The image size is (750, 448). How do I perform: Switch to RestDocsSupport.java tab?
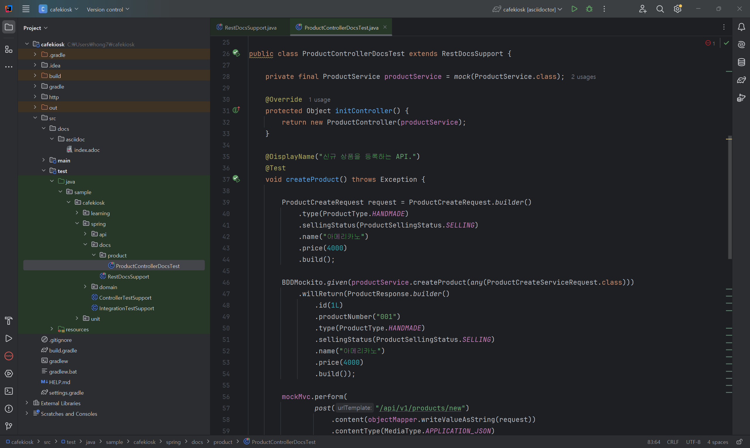pyautogui.click(x=250, y=28)
